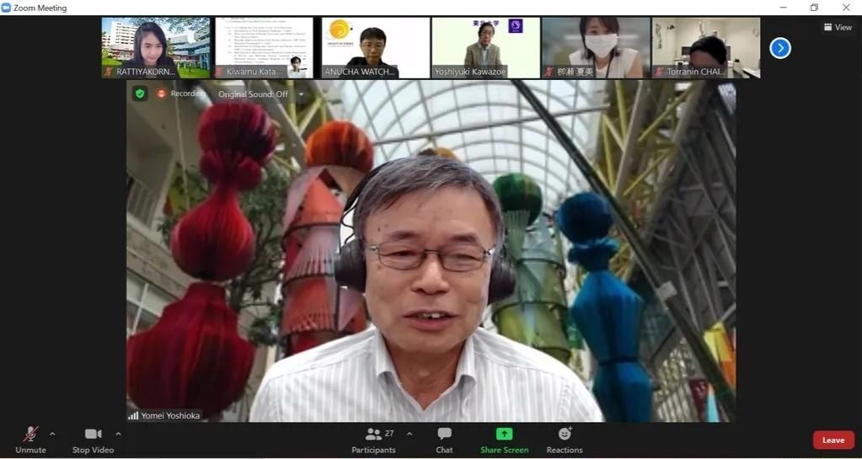Image resolution: width=862 pixels, height=459 pixels.
Task: Expand video options arrow next to Stop Video
Action: coord(118,434)
